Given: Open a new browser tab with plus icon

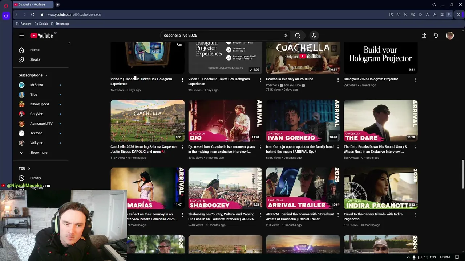Looking at the screenshot, I should point(57,5).
